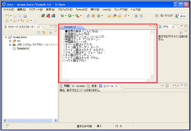Collapse all in Package Explorer toolbar
This screenshot has height=131, width=191.
(x=39, y=33)
